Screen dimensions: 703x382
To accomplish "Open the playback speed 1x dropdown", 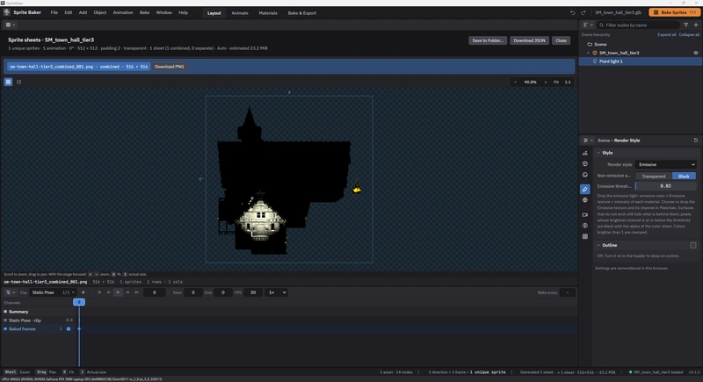I will [x=277, y=292].
